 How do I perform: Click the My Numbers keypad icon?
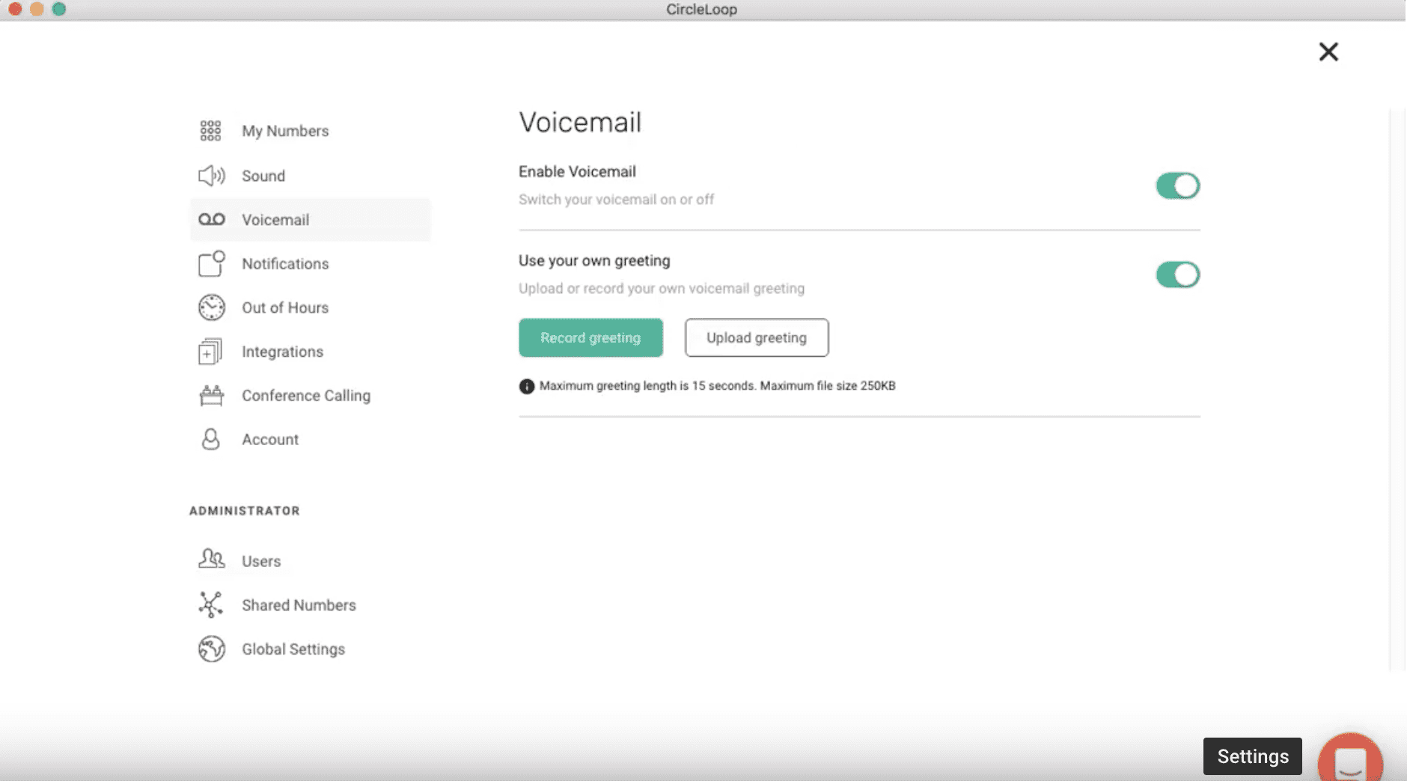click(x=210, y=131)
